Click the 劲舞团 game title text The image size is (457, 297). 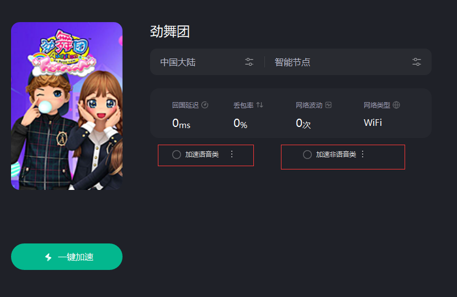[x=170, y=31]
